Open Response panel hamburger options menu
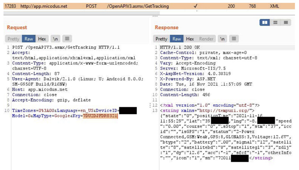This screenshot has width=299, height=170. click(234, 39)
